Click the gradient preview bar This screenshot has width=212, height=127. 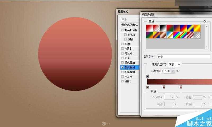point(180,82)
